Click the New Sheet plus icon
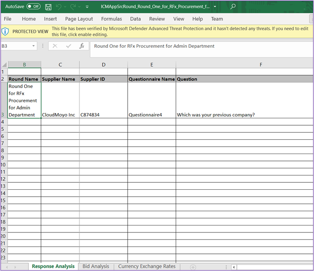 pos(193,267)
